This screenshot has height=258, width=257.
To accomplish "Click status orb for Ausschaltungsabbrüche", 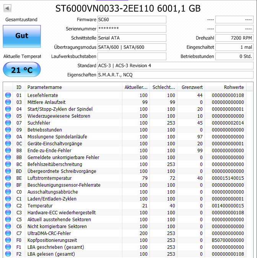I will pos(8,192).
